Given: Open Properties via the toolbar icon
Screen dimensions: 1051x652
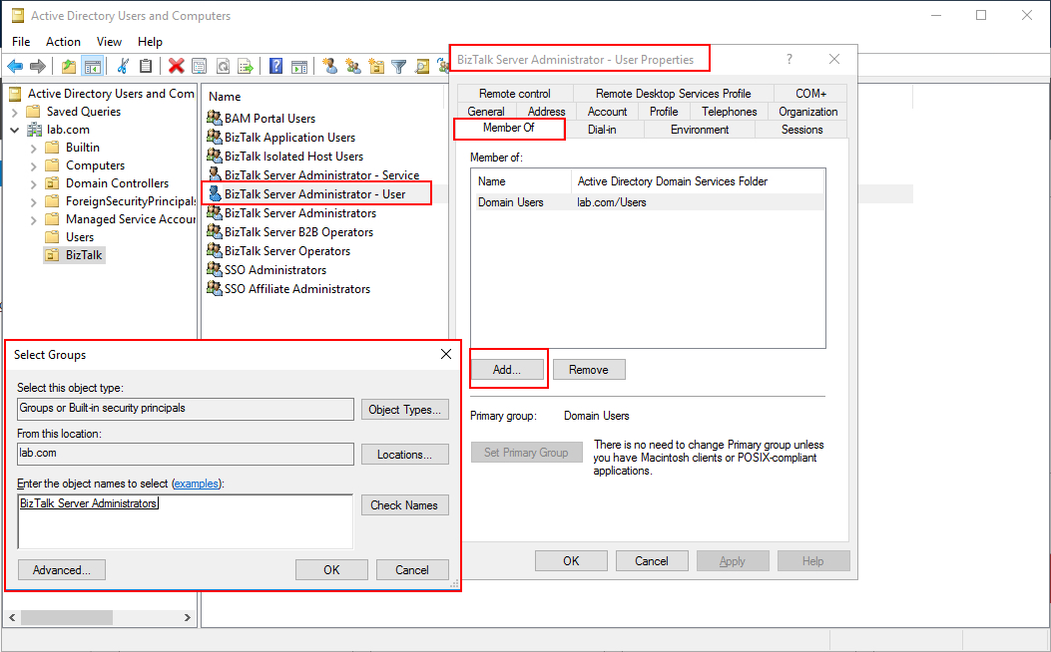Looking at the screenshot, I should point(199,66).
